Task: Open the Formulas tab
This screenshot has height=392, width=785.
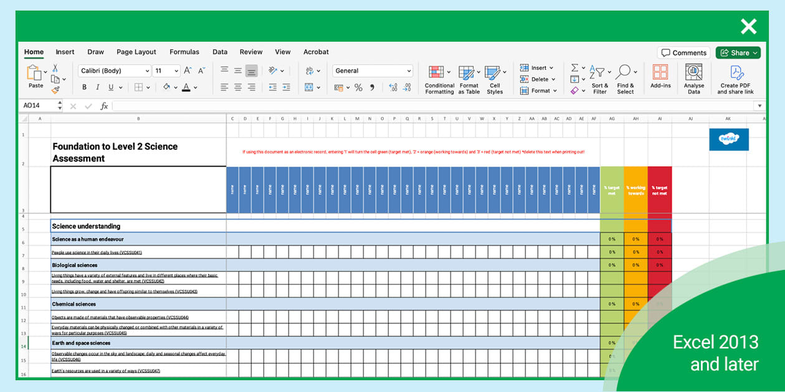Action: point(184,52)
